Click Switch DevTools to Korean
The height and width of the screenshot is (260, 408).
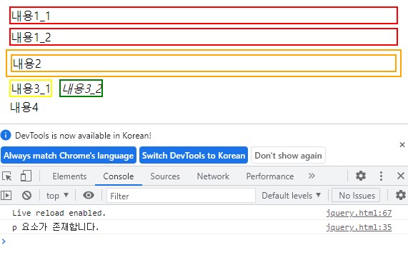click(x=194, y=156)
